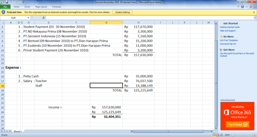
Task: Click the 100% zoom level indicator
Action: coord(227,135)
